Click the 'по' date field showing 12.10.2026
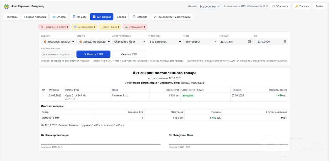This screenshot has width=329, height=161. [271, 42]
